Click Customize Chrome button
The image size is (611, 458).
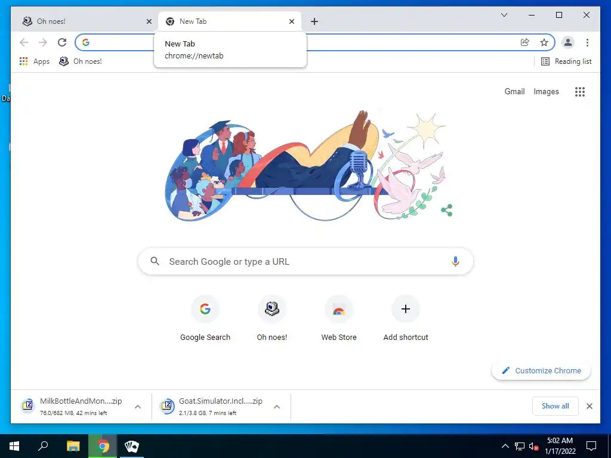point(541,370)
